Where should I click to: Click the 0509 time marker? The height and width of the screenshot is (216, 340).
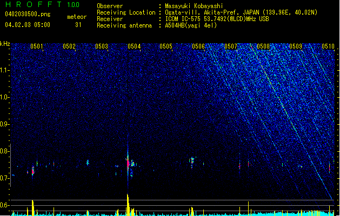(x=296, y=46)
